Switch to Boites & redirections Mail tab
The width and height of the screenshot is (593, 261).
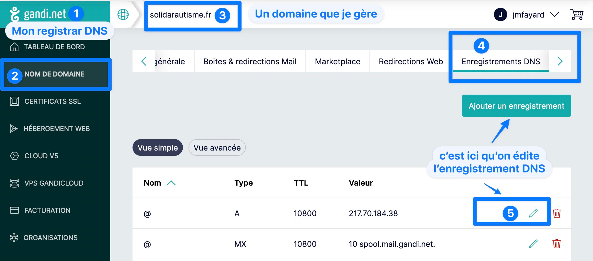coord(250,61)
